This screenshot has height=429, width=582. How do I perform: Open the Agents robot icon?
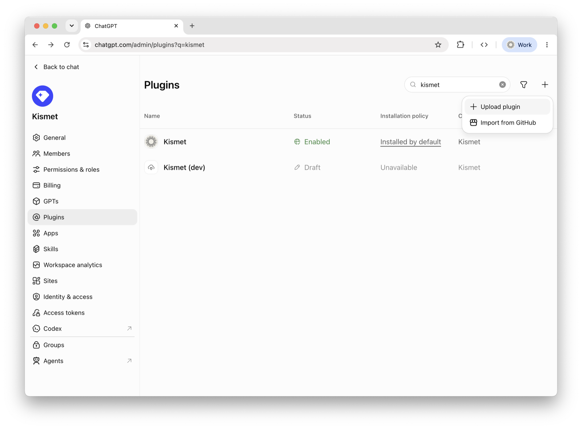click(36, 361)
